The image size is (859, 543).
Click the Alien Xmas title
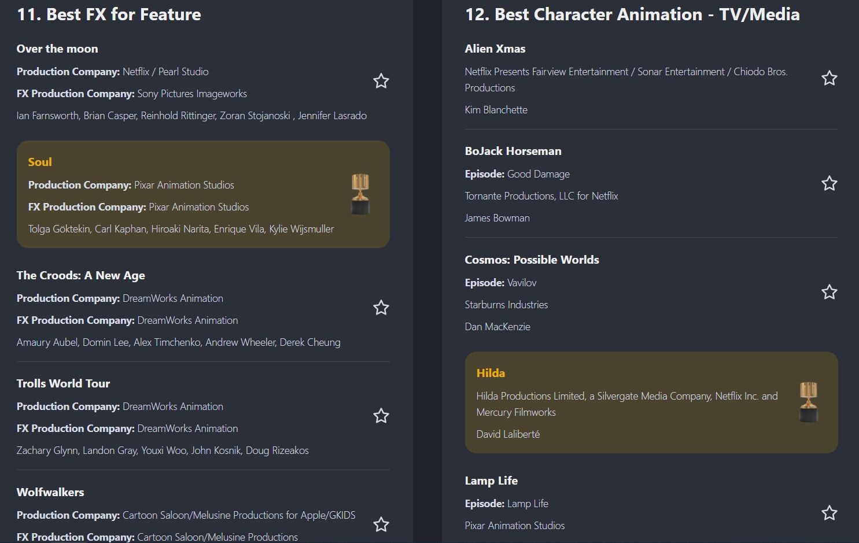(495, 49)
